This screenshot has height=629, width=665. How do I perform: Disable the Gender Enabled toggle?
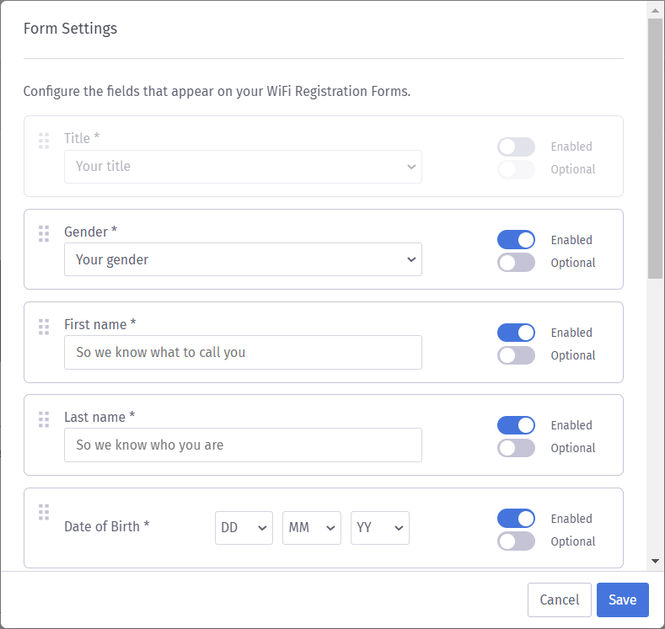click(x=516, y=240)
